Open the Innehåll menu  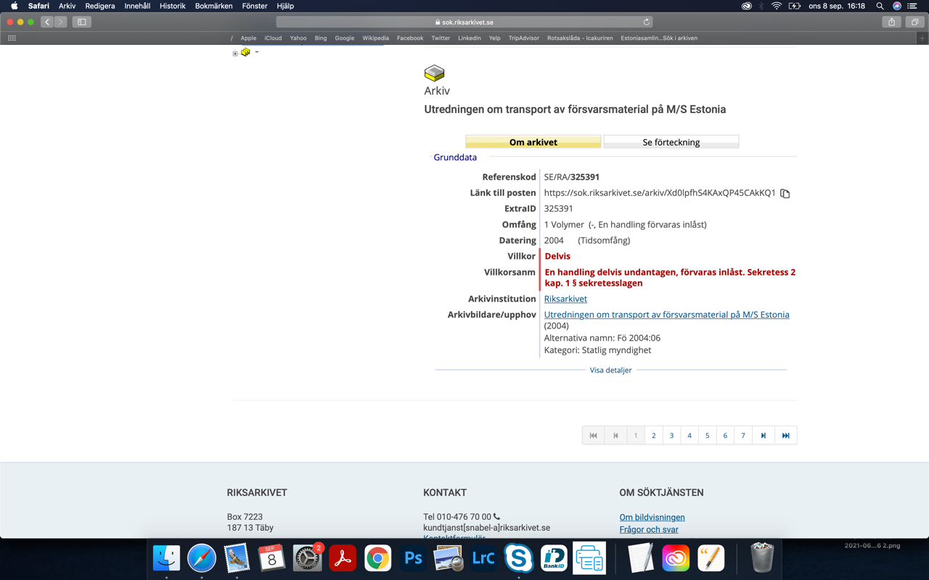[137, 6]
